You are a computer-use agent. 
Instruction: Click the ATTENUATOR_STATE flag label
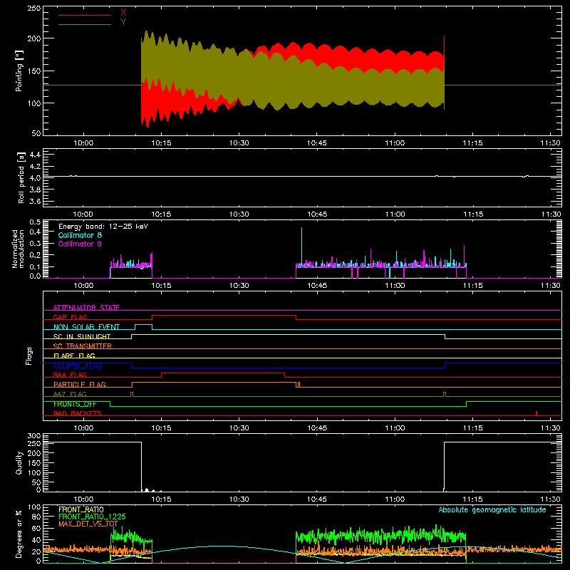click(x=86, y=308)
